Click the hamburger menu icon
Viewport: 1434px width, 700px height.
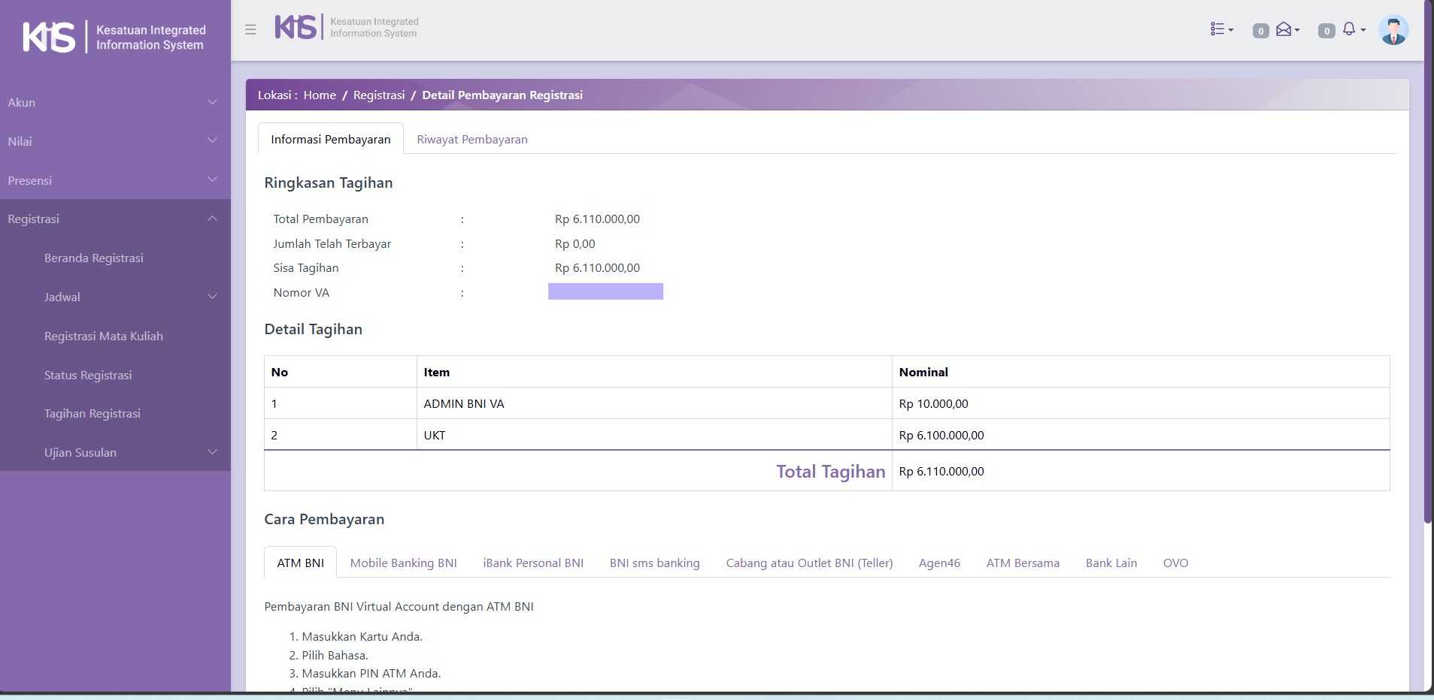click(x=250, y=29)
